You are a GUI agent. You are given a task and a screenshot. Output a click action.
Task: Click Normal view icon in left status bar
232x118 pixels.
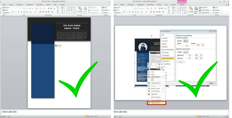click(86, 117)
